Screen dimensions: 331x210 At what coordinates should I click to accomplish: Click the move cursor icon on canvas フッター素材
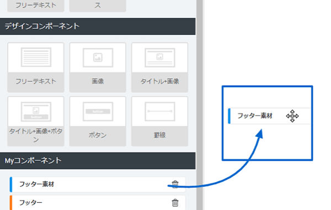(x=292, y=116)
